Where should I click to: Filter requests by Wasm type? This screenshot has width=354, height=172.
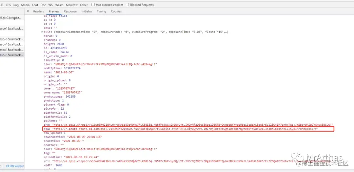click(59, 5)
